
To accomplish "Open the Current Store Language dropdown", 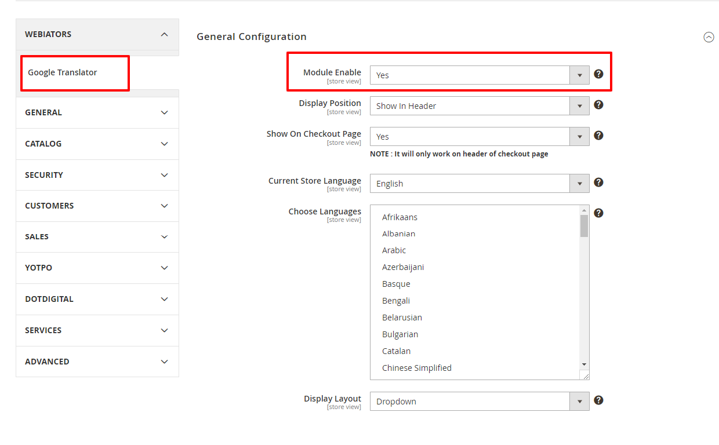I will (480, 184).
